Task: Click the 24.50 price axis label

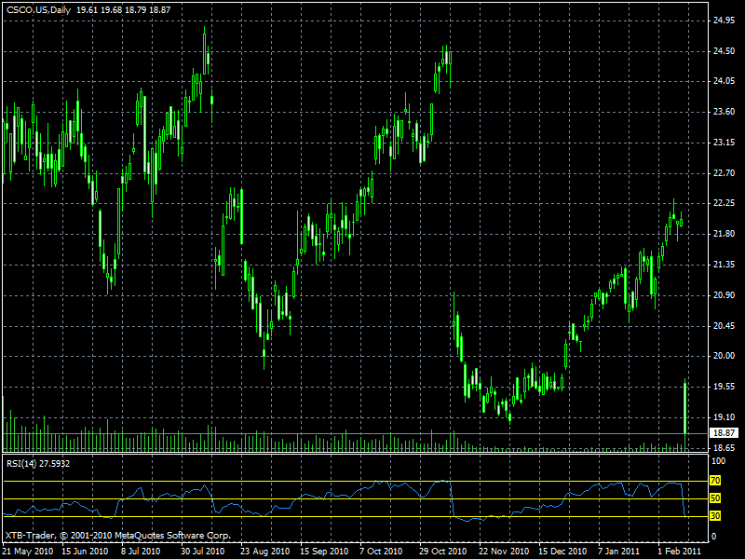Action: tap(725, 51)
